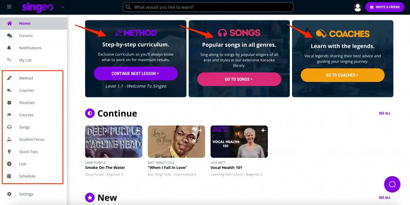Add When I Fall In Love plus icon
The height and width of the screenshot is (205, 410).
click(x=200, y=130)
